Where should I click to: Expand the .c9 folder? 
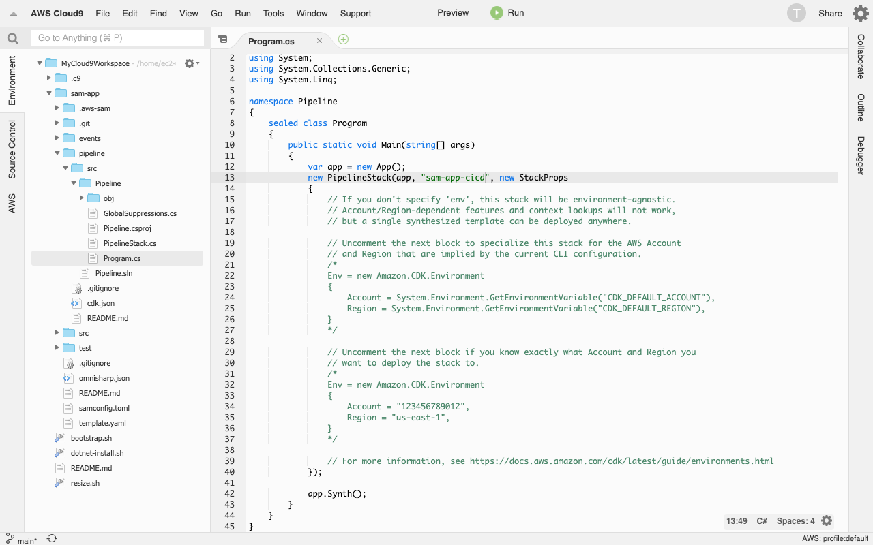tap(48, 78)
